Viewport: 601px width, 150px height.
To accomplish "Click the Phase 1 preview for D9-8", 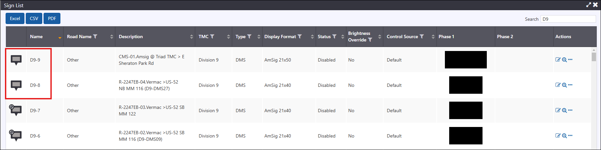I will point(466,85).
